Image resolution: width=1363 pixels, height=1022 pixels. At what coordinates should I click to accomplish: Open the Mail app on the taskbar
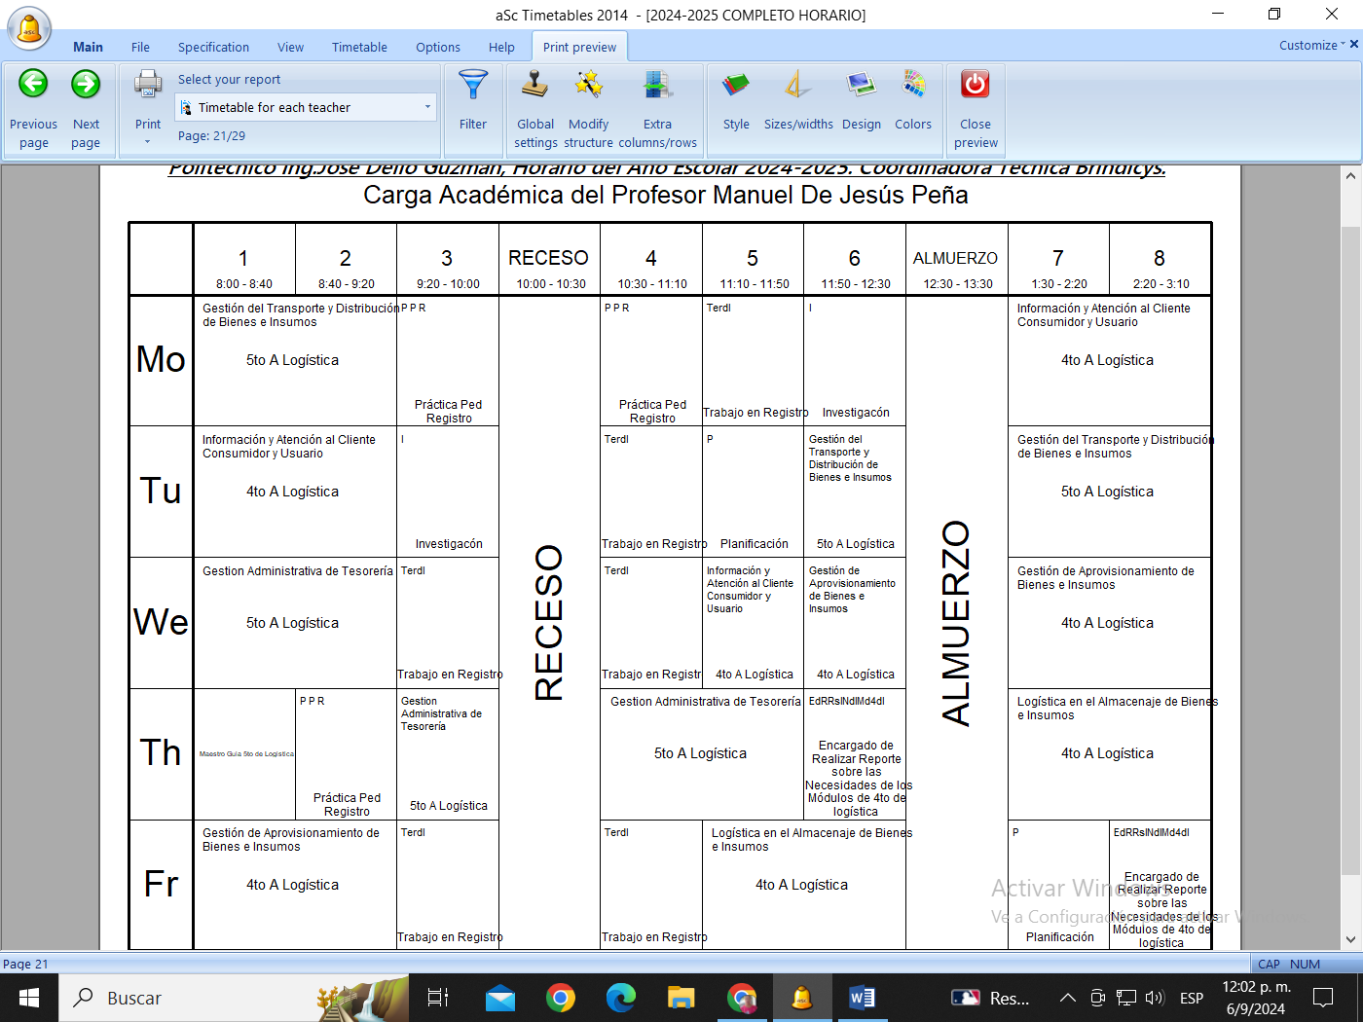[x=500, y=998]
